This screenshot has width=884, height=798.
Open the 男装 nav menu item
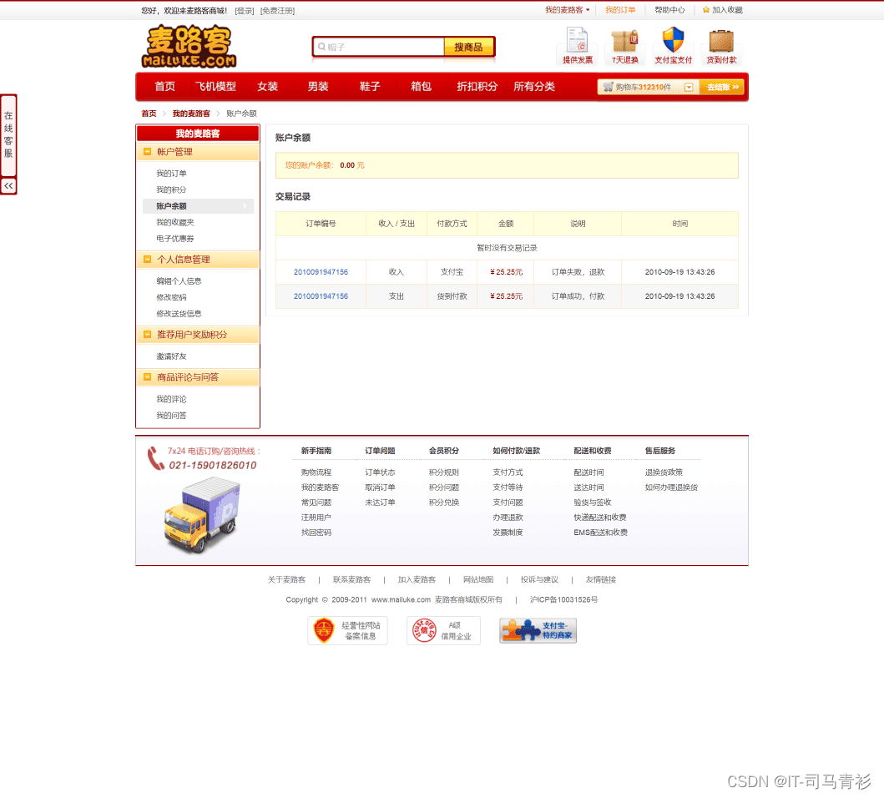pyautogui.click(x=318, y=86)
